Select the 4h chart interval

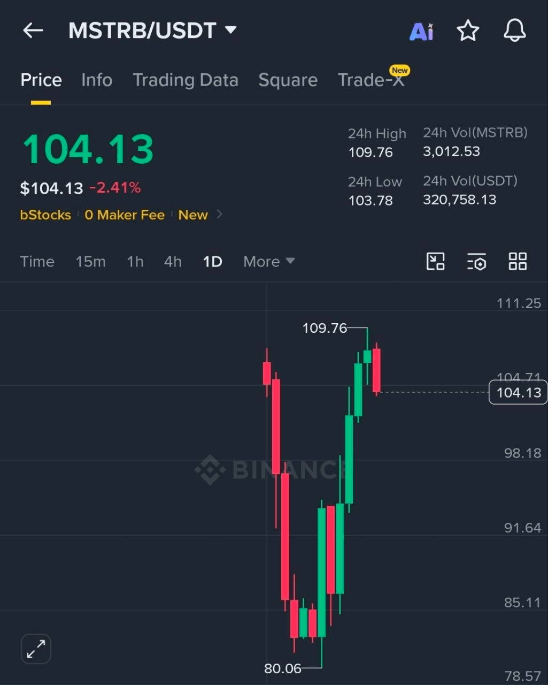pos(173,262)
